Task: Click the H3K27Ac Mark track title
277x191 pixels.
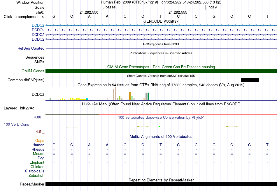Action: pyautogui.click(x=161, y=104)
